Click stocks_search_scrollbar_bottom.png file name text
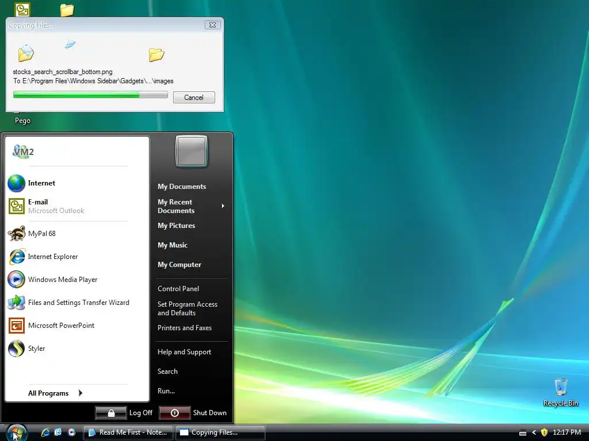Screen dimensions: 589x441 [63, 72]
